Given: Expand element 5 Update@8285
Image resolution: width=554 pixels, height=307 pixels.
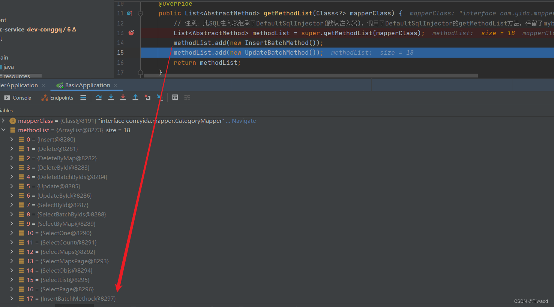Looking at the screenshot, I should pyautogui.click(x=12, y=186).
